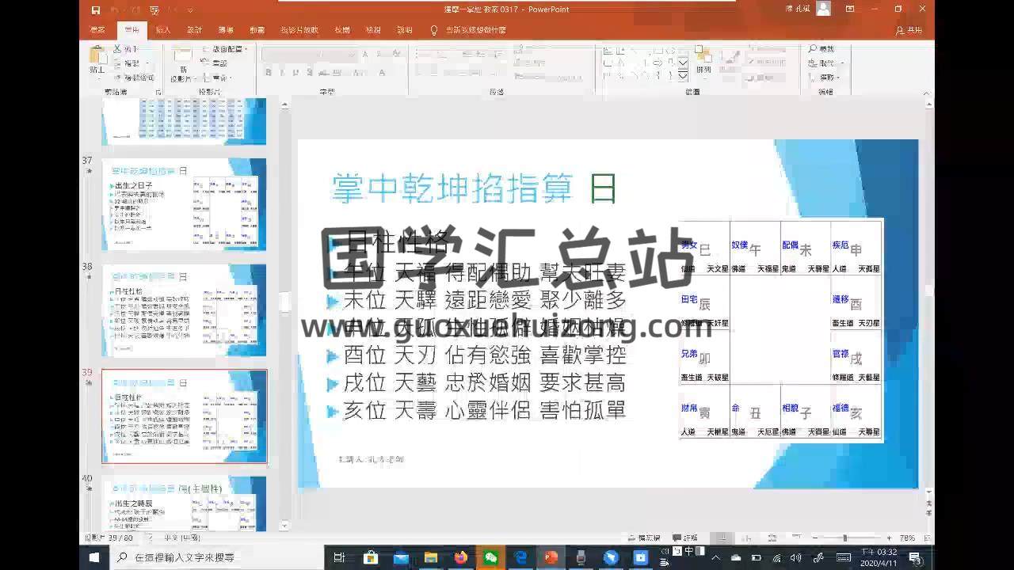
Task: Collapse the ribbon with the chevron arrow
Action: (x=925, y=93)
